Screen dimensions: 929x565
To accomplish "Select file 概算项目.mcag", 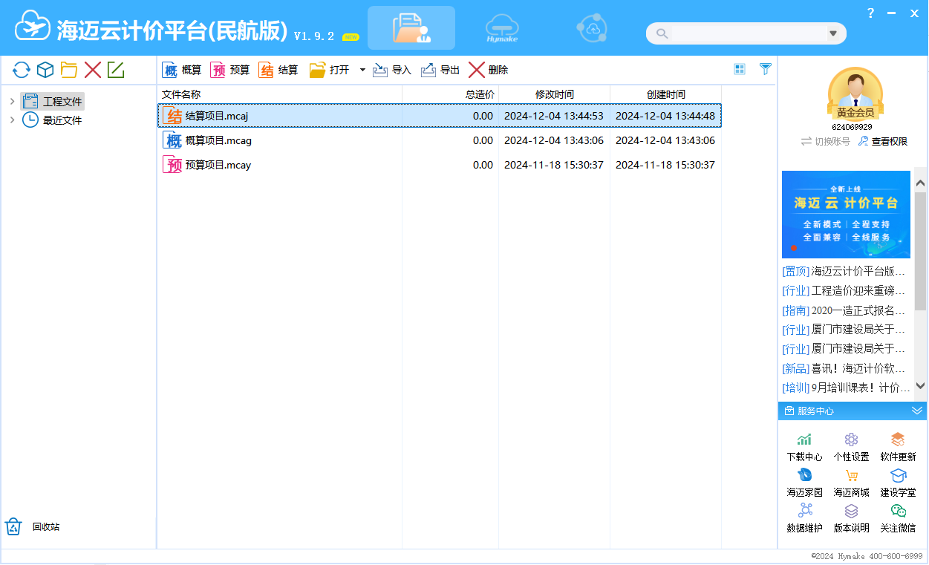I will (x=440, y=140).
